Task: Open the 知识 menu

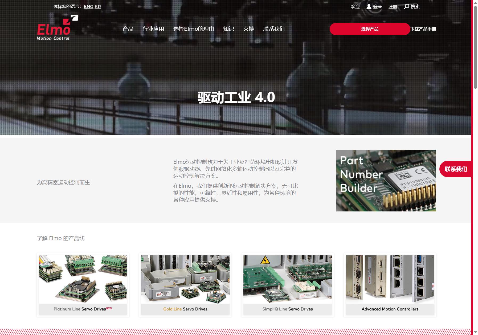Action: coord(228,29)
